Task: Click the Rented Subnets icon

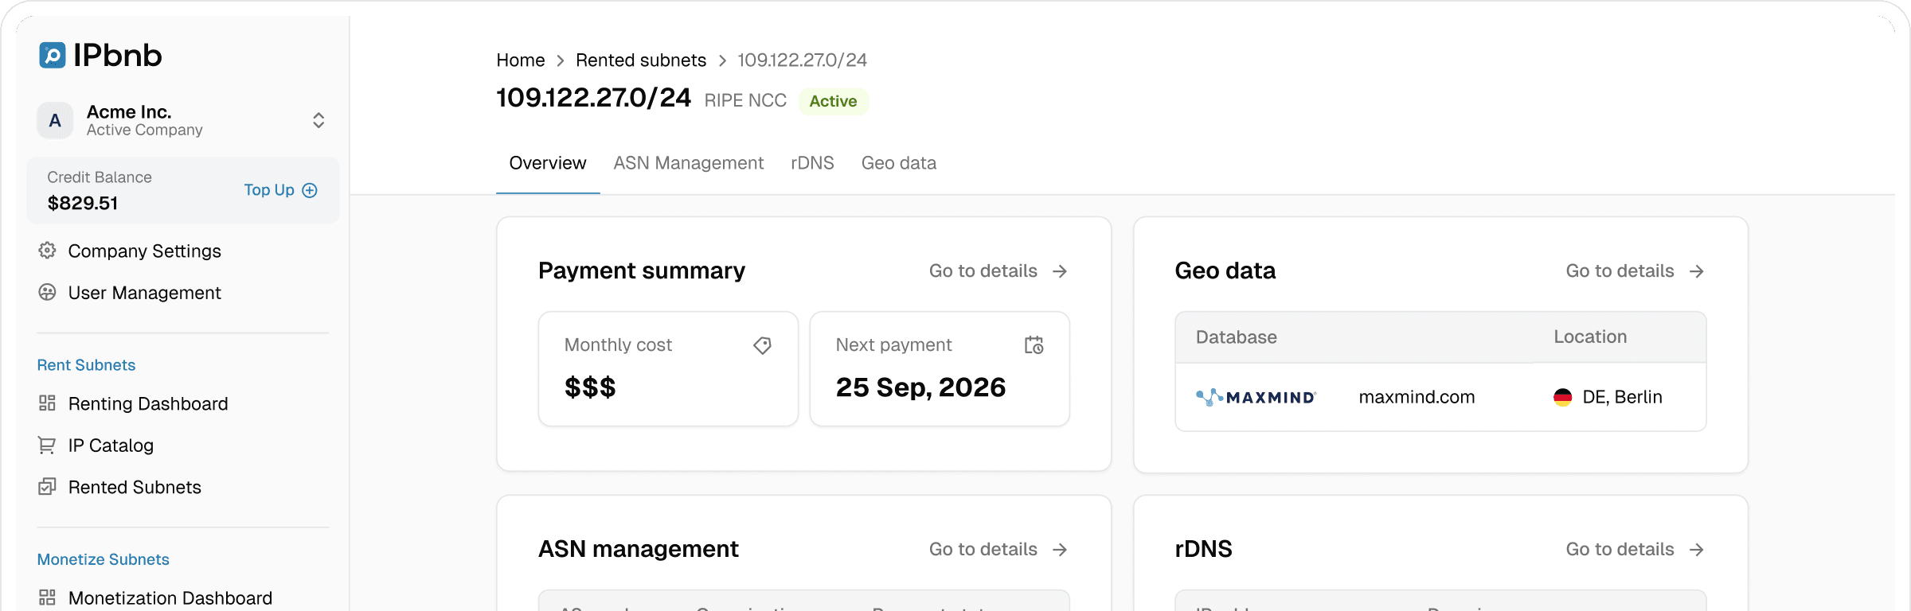Action: pyautogui.click(x=47, y=487)
